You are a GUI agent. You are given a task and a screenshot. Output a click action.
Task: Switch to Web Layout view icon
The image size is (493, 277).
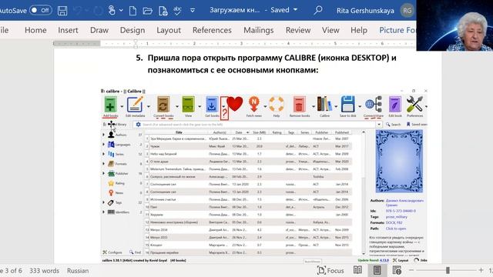click(397, 270)
